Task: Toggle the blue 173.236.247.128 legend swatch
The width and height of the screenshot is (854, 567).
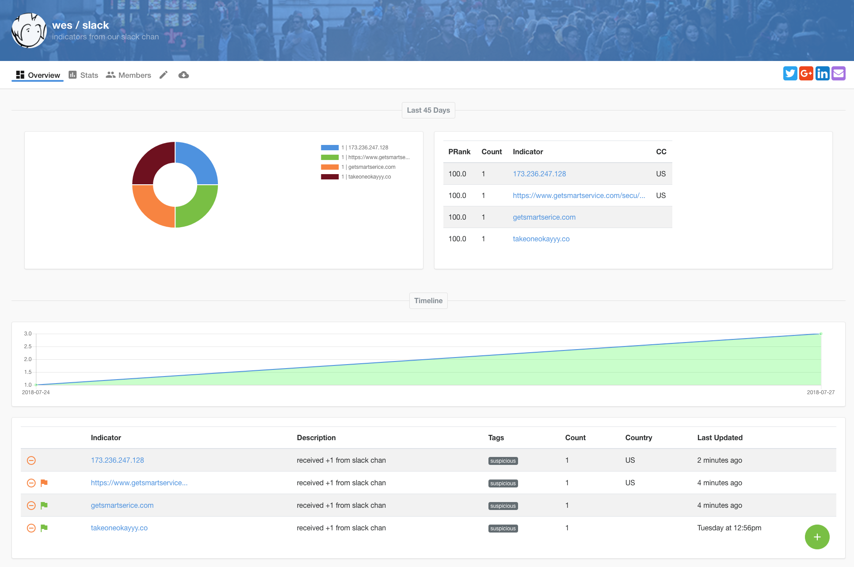Action: [330, 148]
